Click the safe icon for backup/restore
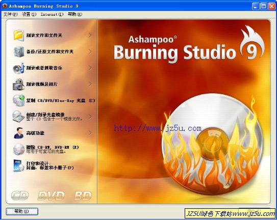 coord(18,51)
